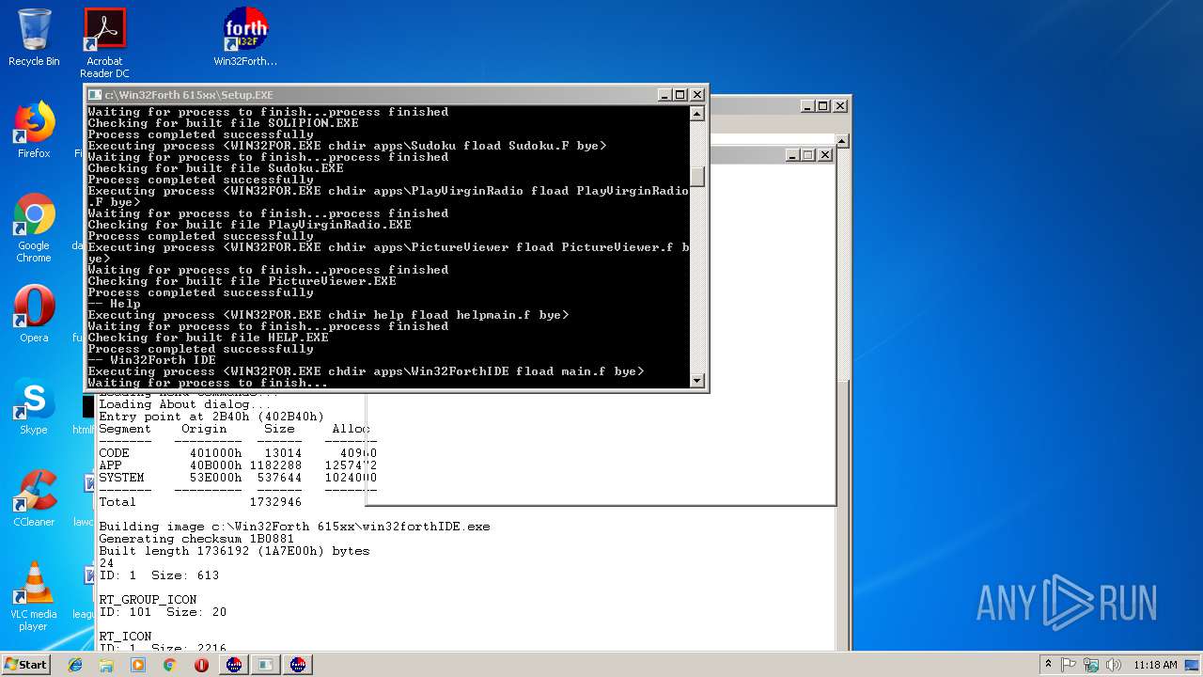The height and width of the screenshot is (677, 1203).
Task: Open Skype desktop shortcut
Action: pos(34,406)
